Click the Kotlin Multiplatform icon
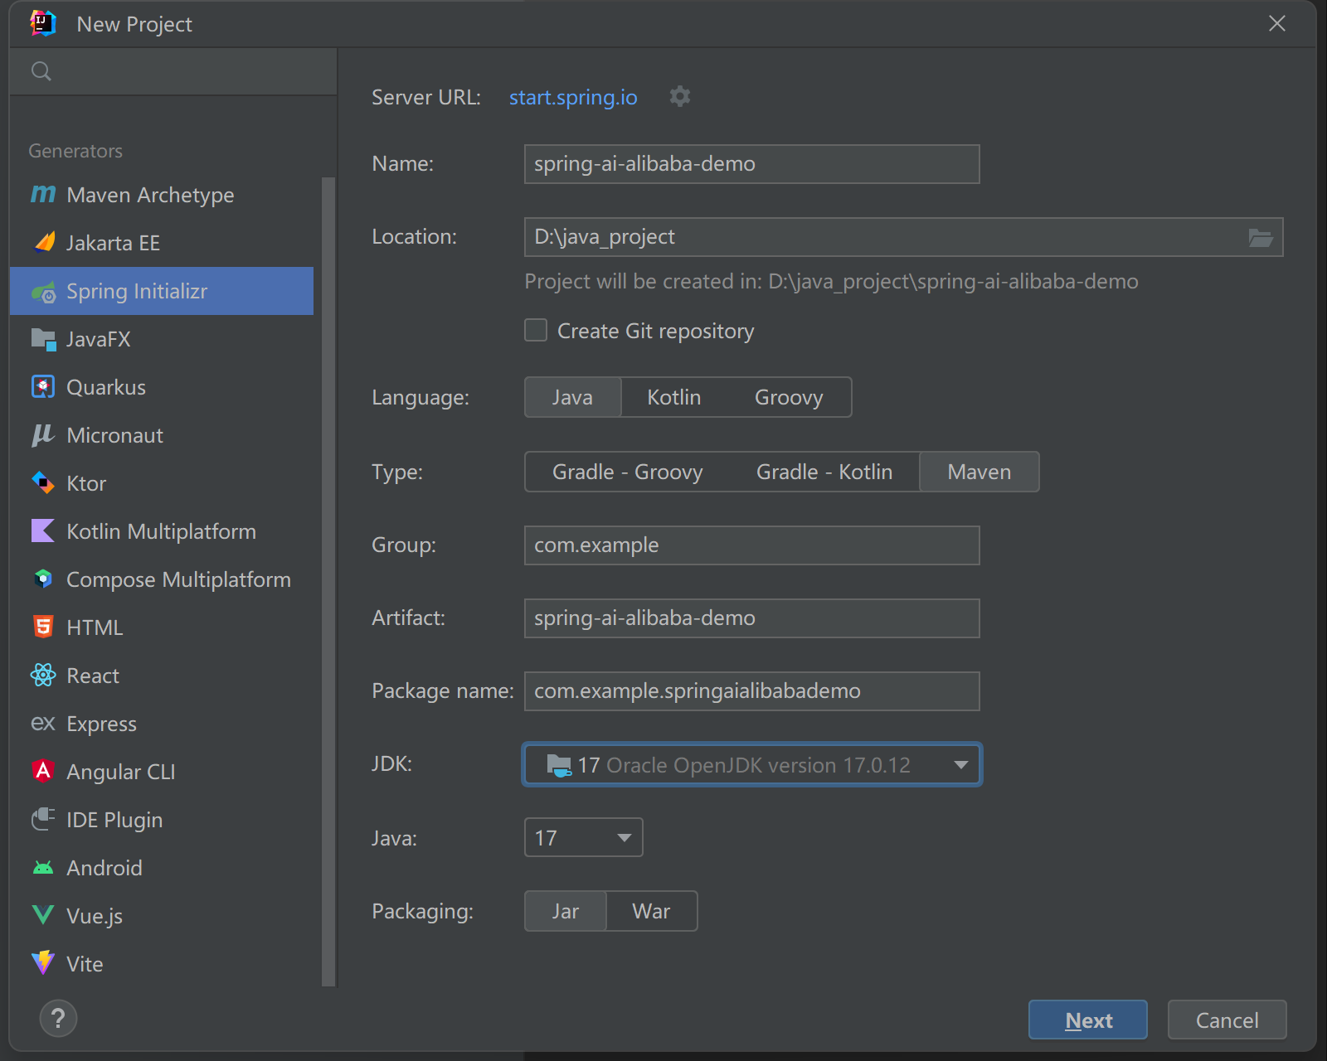 [x=43, y=531]
